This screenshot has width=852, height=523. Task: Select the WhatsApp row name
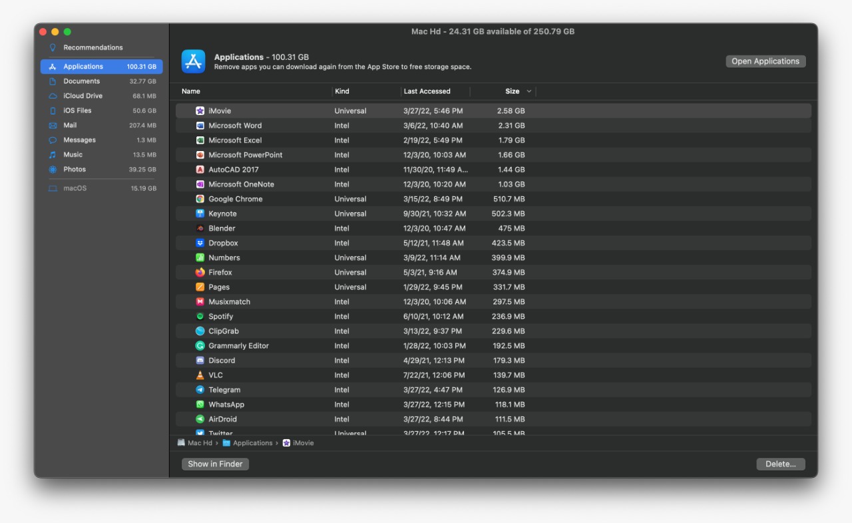(x=226, y=405)
